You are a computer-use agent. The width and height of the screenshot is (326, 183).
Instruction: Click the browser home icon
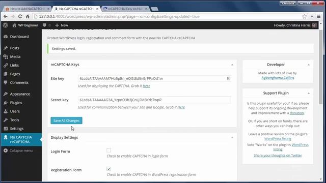click(x=28, y=16)
